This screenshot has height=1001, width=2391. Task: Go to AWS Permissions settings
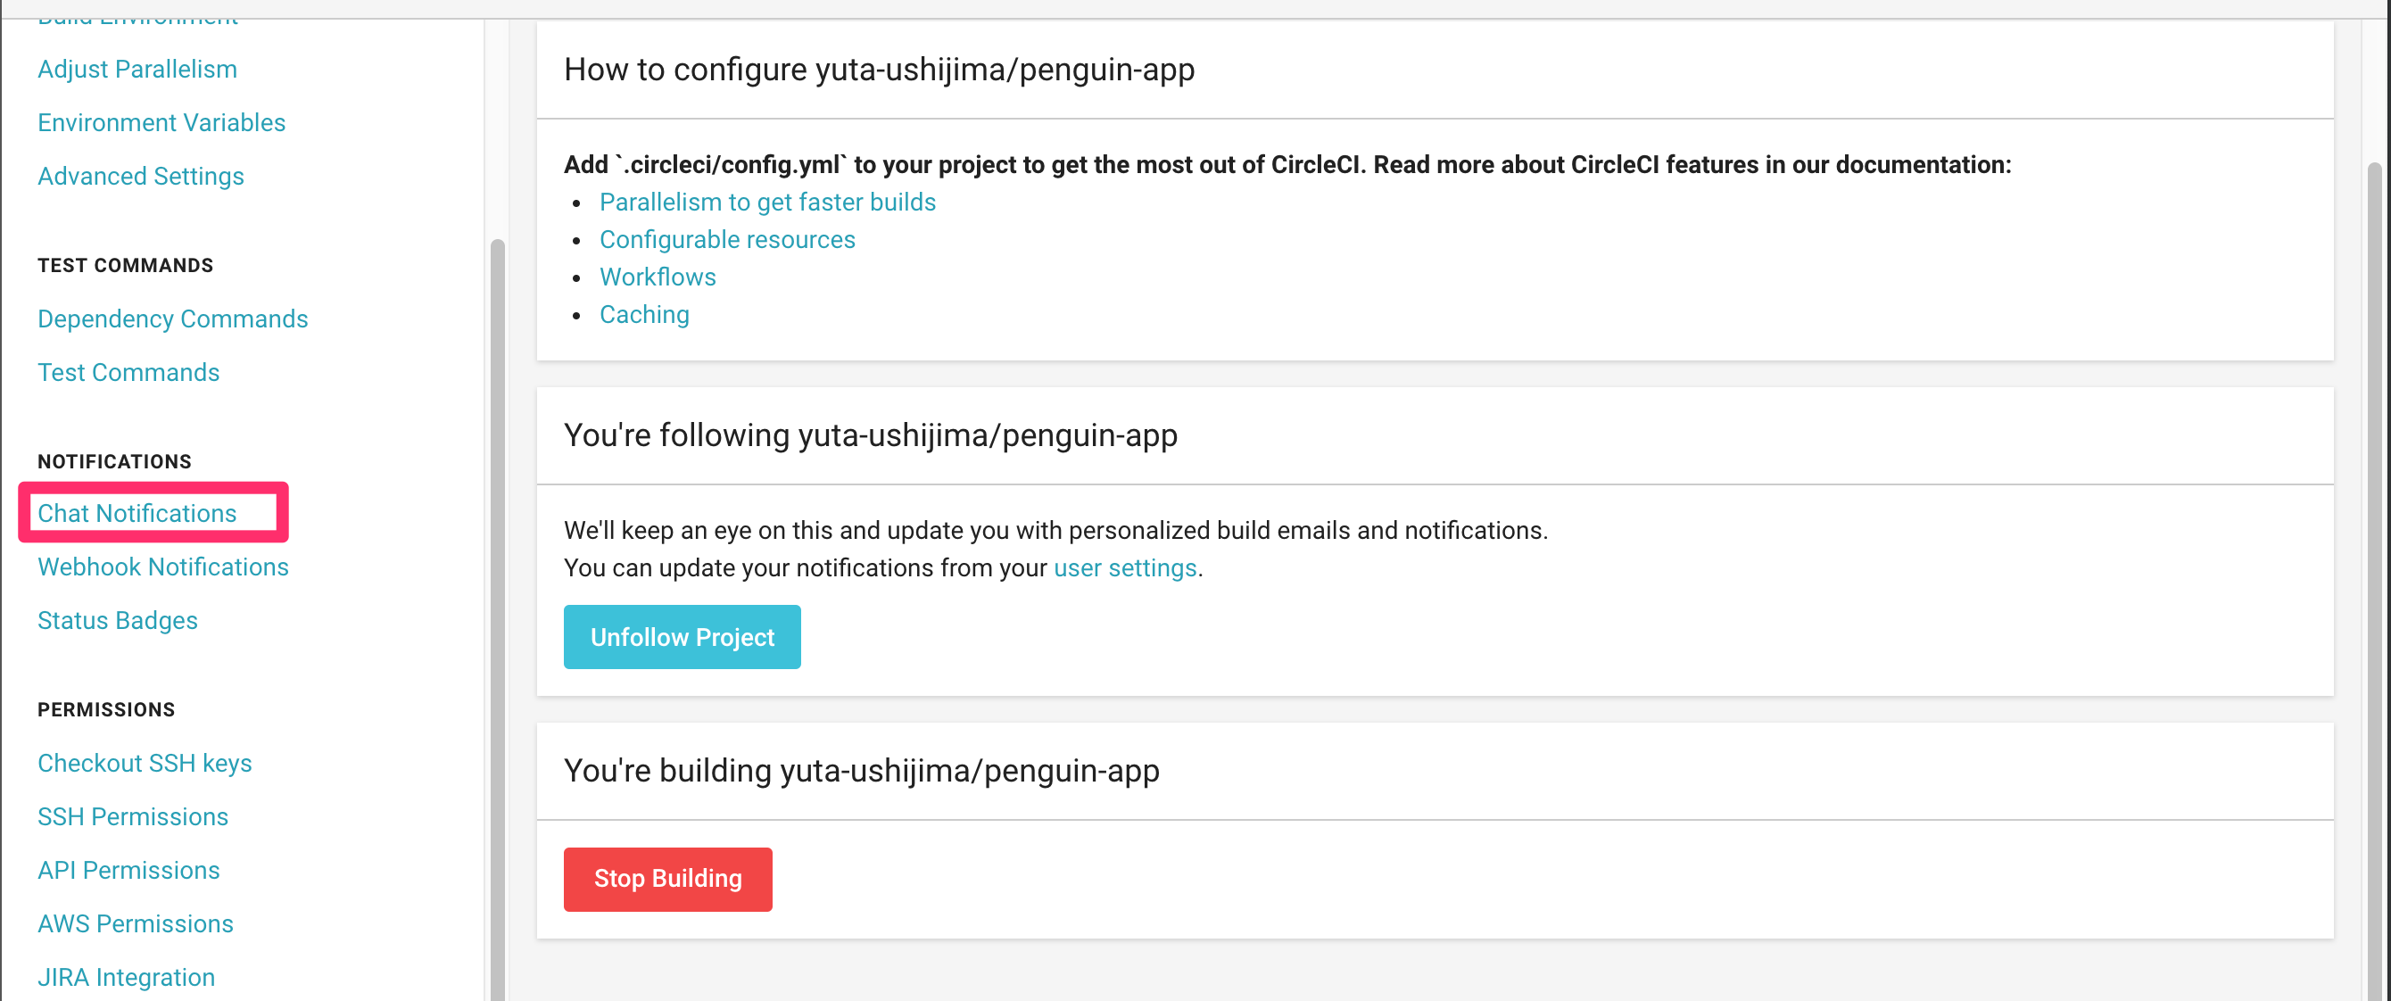click(x=135, y=924)
